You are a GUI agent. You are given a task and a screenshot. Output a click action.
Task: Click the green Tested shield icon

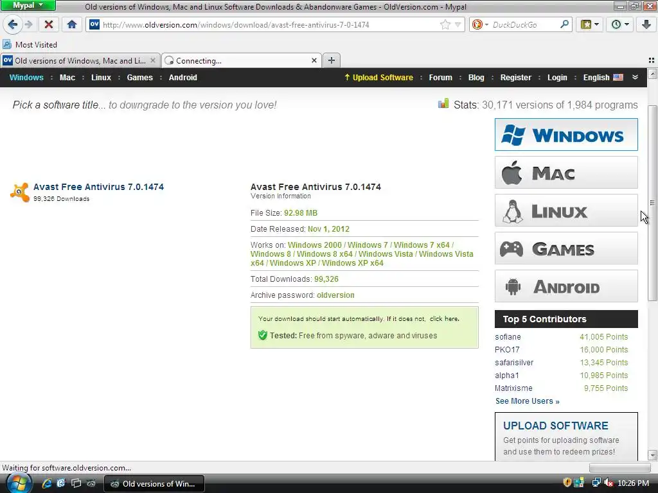pyautogui.click(x=263, y=335)
